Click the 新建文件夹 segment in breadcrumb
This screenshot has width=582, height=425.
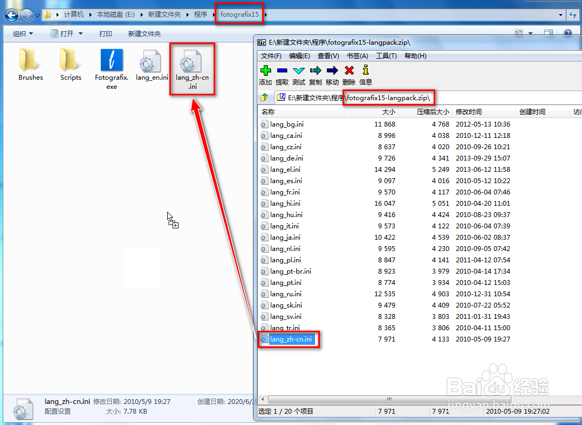164,15
